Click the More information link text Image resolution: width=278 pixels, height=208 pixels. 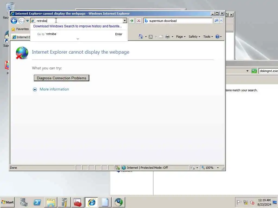click(54, 89)
